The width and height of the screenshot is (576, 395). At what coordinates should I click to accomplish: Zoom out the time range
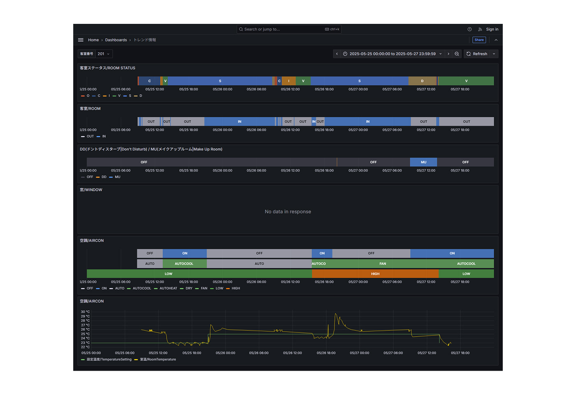457,54
